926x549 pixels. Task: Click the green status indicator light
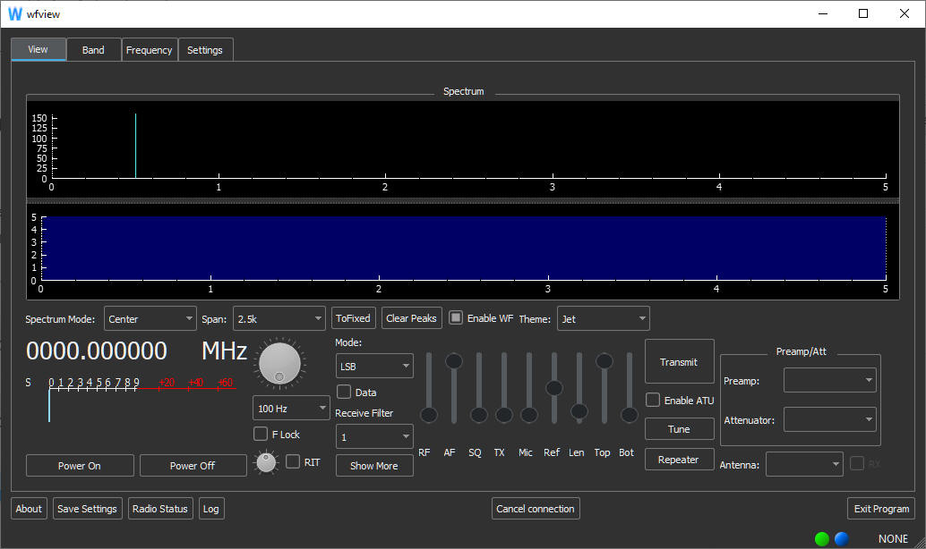822,538
